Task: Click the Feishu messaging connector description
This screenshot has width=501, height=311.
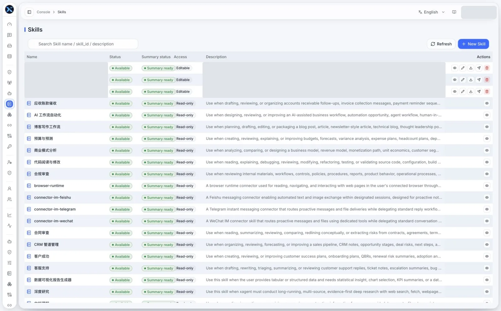Action: tap(324, 197)
